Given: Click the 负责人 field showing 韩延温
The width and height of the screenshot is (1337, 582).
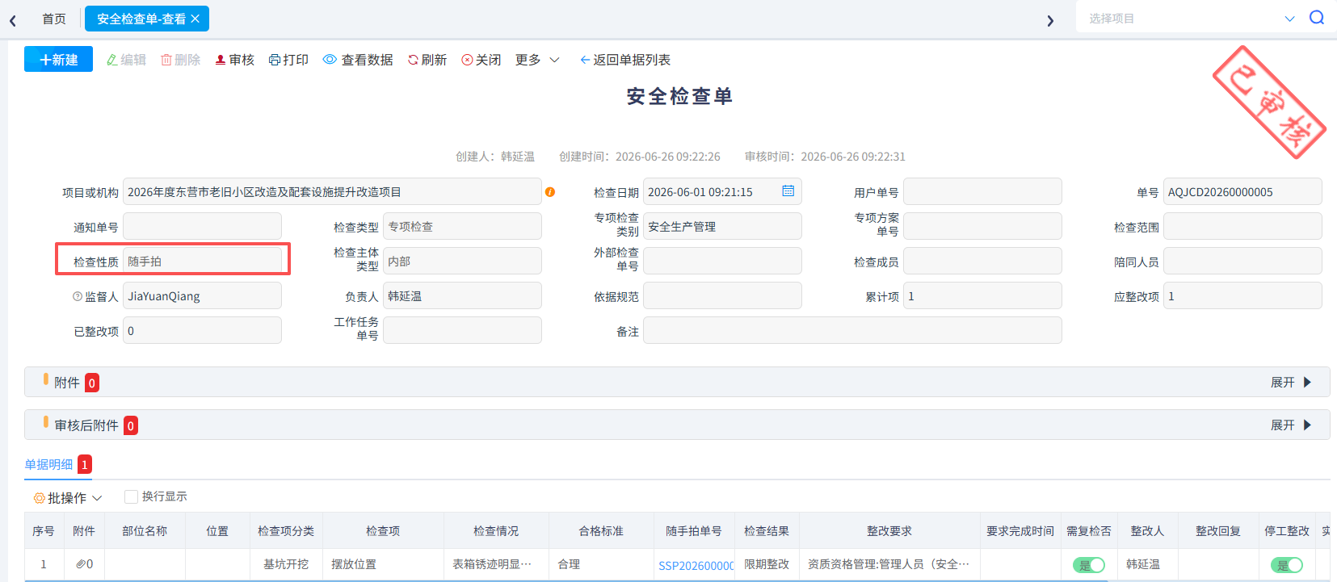Looking at the screenshot, I should pyautogui.click(x=462, y=296).
